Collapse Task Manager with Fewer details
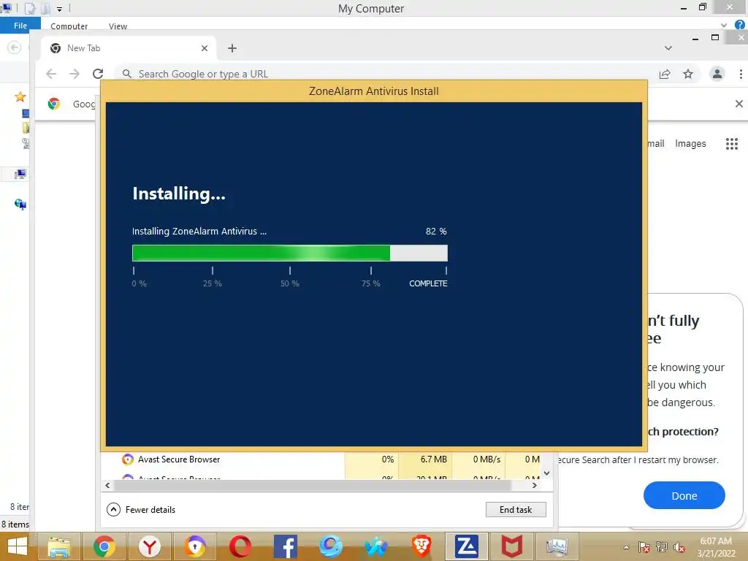The image size is (748, 561). point(141,509)
